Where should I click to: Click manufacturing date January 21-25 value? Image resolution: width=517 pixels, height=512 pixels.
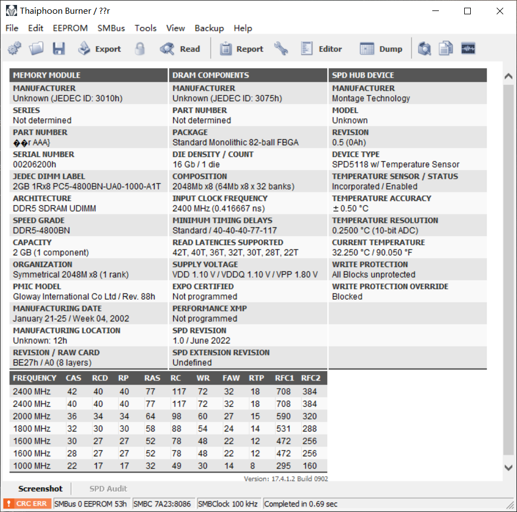coord(71,319)
